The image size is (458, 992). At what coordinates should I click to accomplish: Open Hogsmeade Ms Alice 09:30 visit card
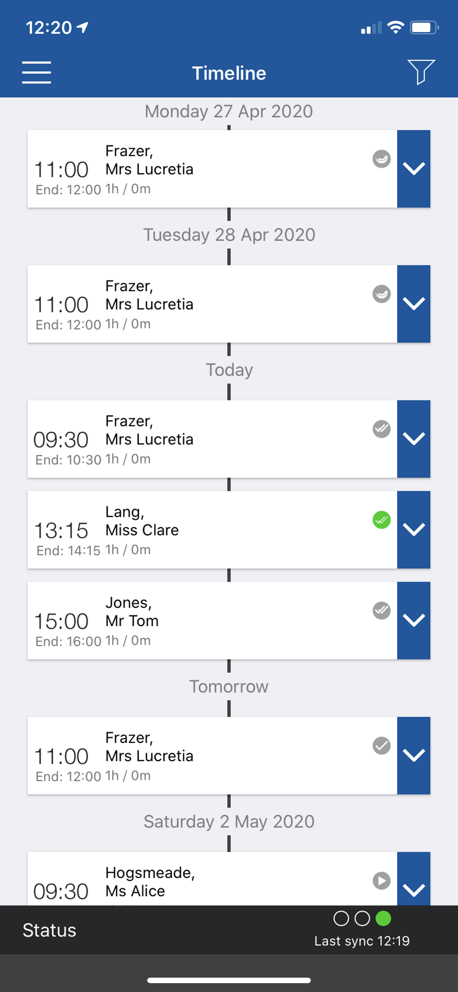(212, 879)
